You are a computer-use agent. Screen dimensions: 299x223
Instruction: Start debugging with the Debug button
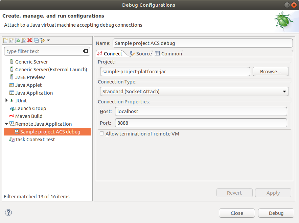point(276,213)
